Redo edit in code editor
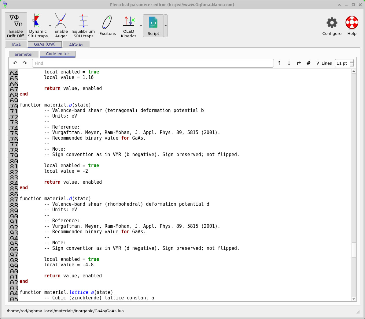 25,63
